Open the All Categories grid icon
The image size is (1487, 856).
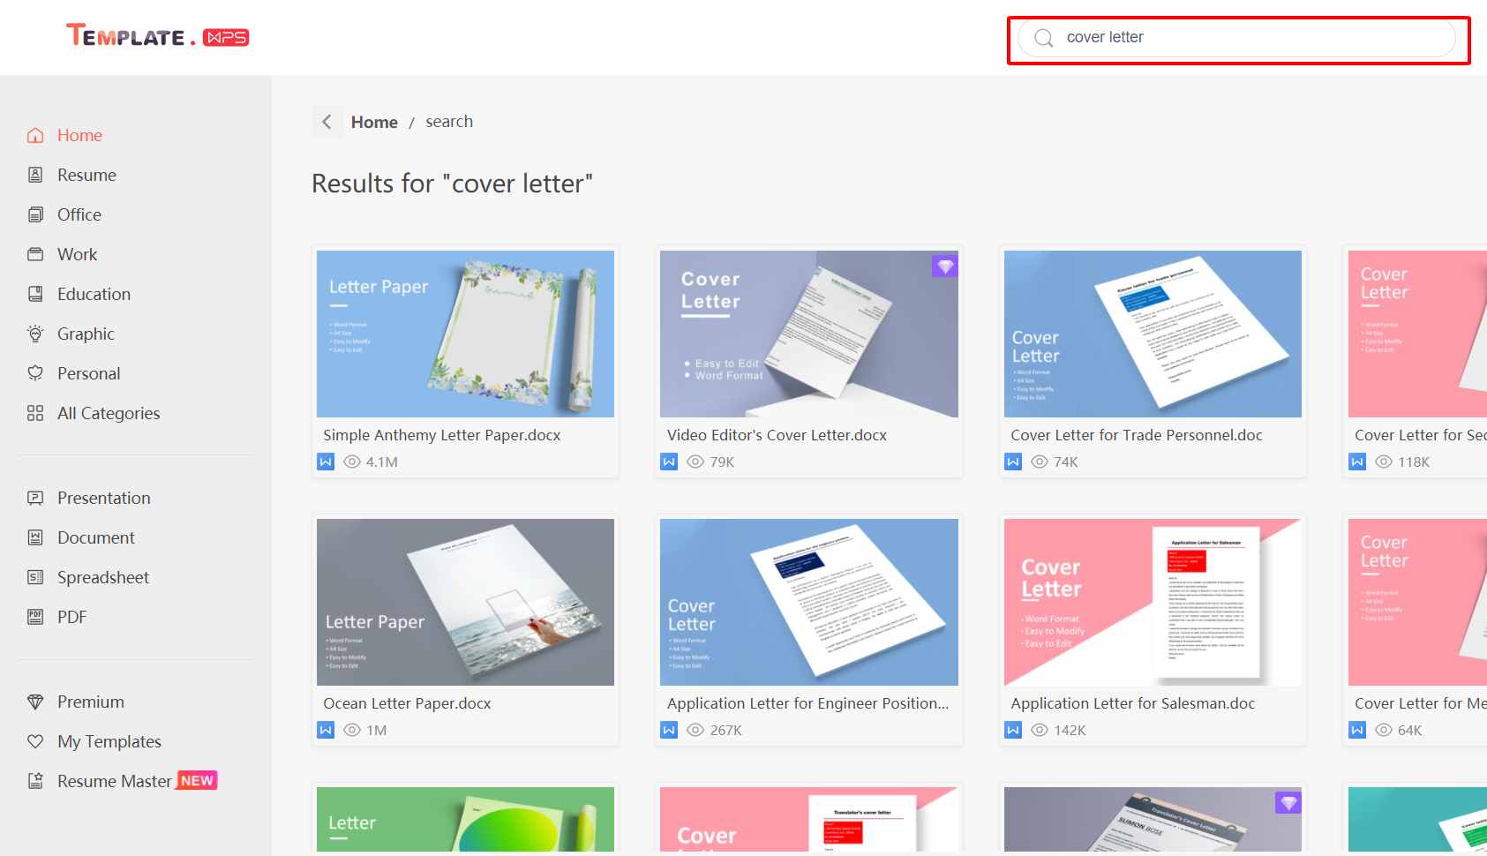(35, 413)
